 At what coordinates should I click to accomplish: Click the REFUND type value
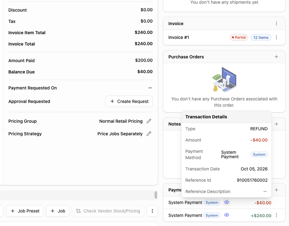(259, 129)
